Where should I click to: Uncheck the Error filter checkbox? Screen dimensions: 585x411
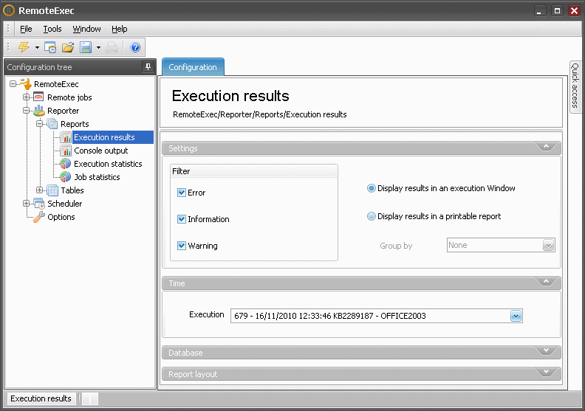181,193
